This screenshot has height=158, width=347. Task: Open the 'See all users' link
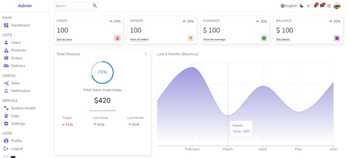click(65, 39)
